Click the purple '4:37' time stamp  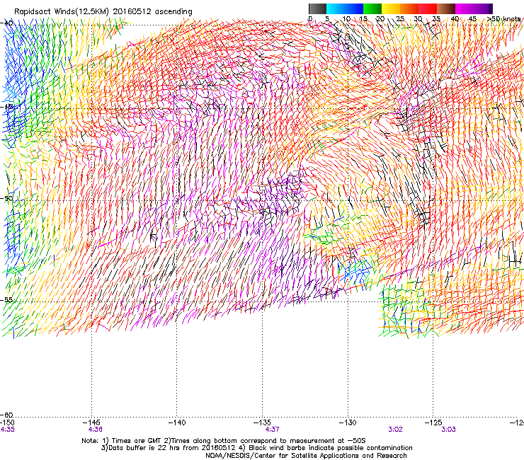[273, 430]
